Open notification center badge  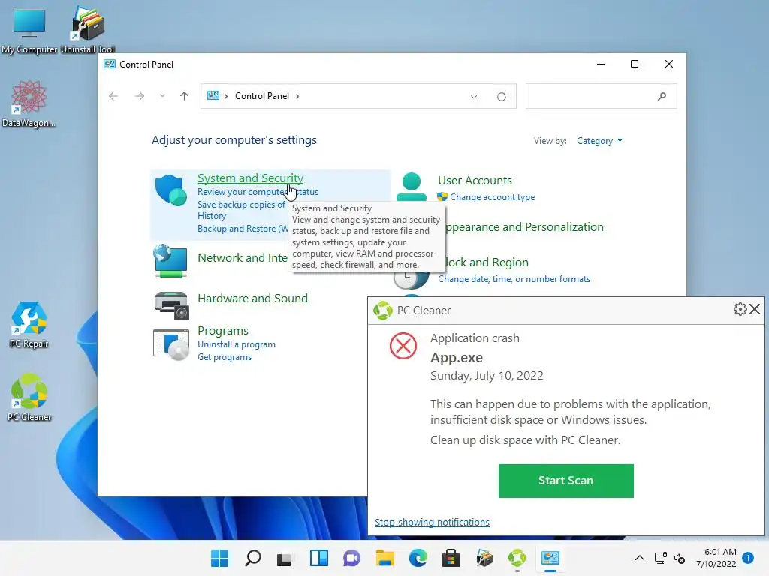748,558
